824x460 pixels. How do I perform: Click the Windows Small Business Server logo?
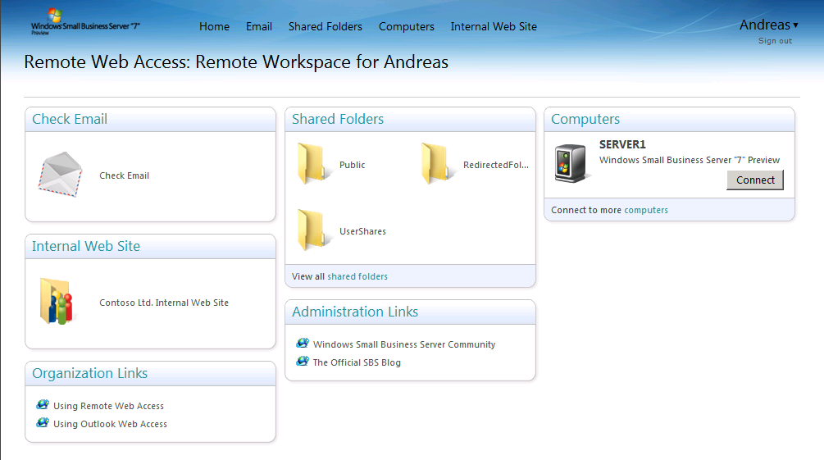point(85,23)
